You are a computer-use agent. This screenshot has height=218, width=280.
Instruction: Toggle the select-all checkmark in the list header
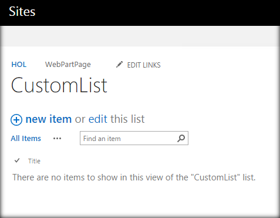point(17,160)
